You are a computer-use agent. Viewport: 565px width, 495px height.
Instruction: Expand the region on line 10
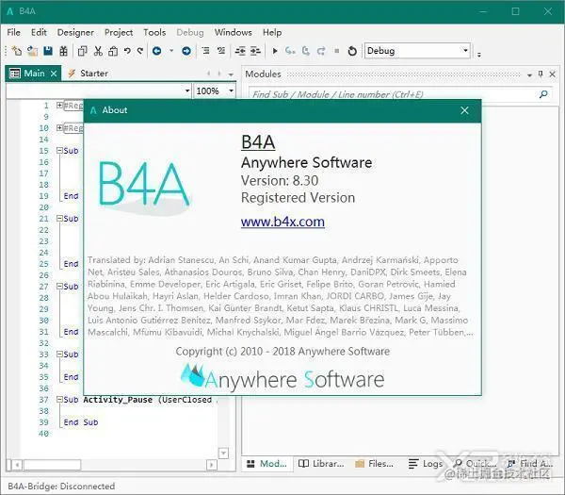click(59, 127)
